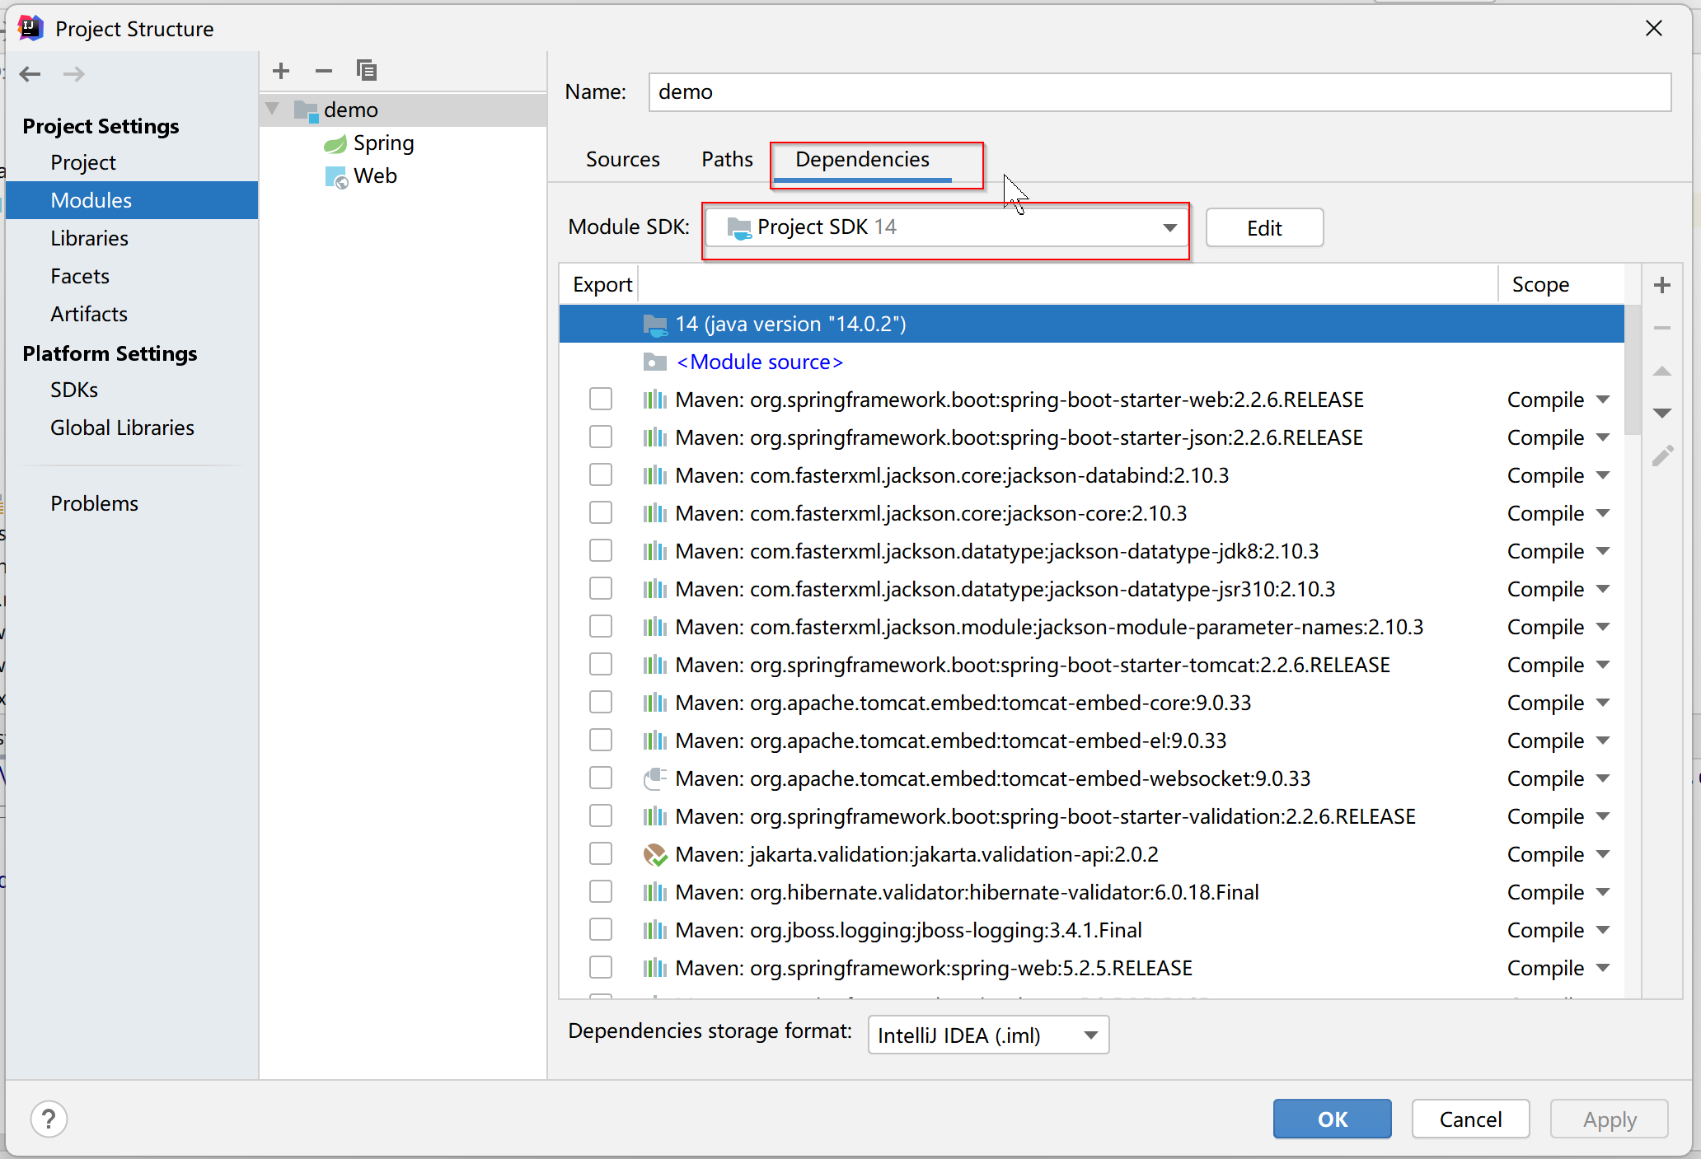Click the back navigation arrow

[x=30, y=74]
